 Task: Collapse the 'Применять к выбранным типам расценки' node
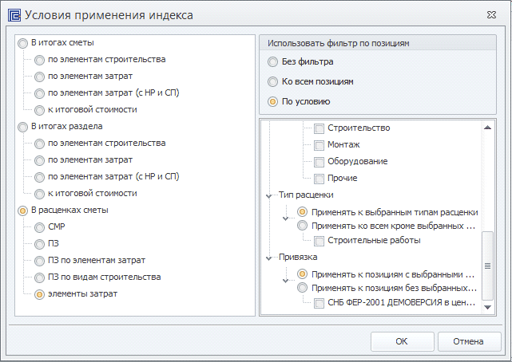coord(286,216)
